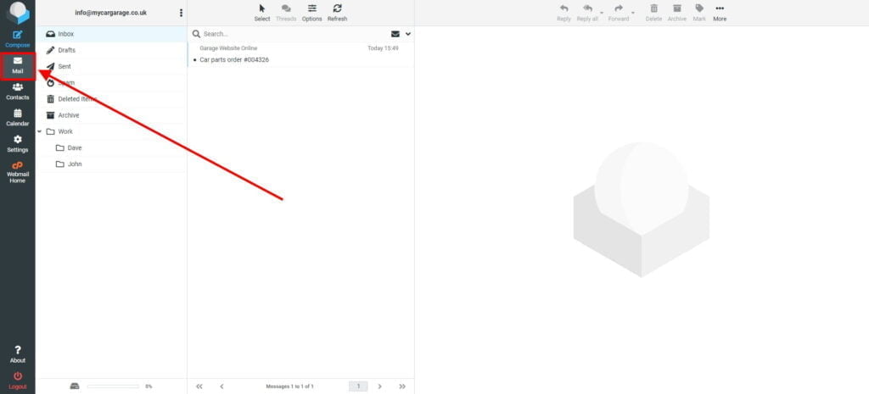
Task: Click the Delete trash icon
Action: [654, 13]
